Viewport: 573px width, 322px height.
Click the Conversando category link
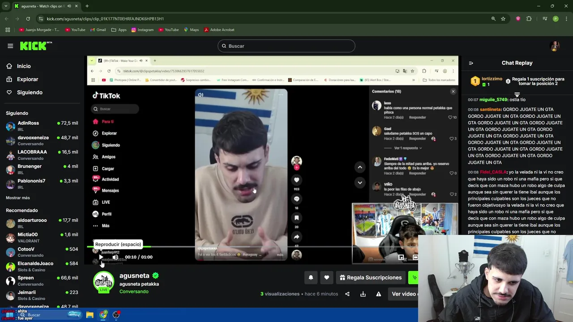[134, 292]
